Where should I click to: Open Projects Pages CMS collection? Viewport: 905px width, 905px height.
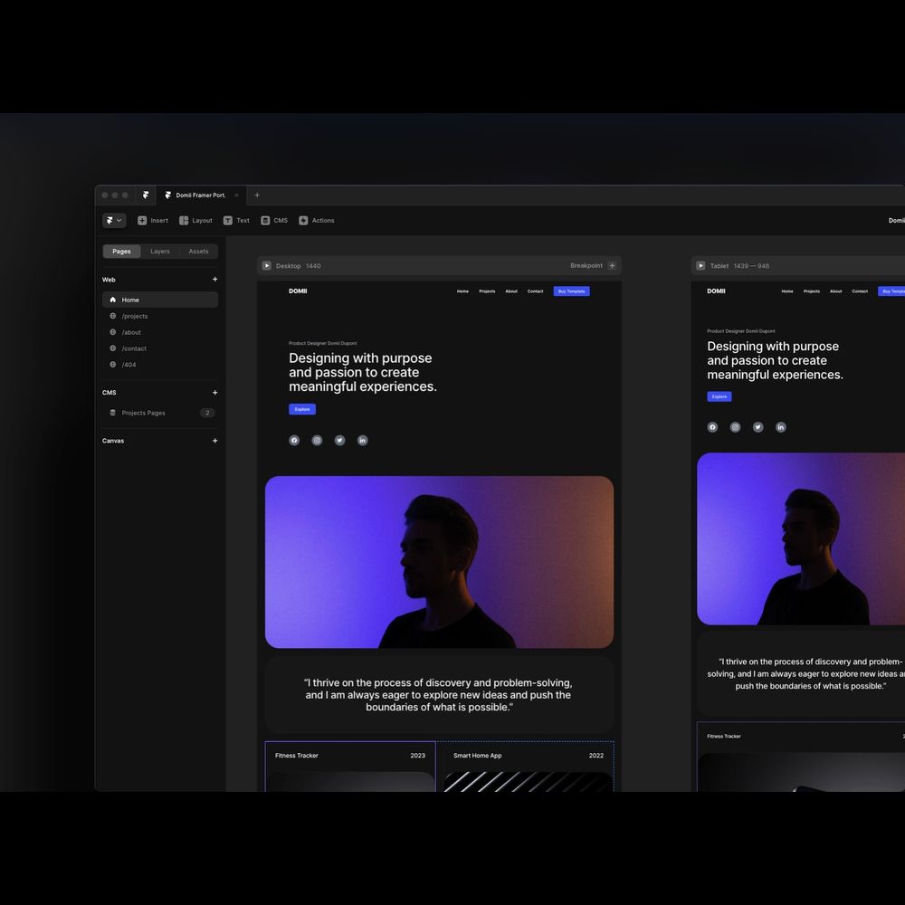[144, 413]
